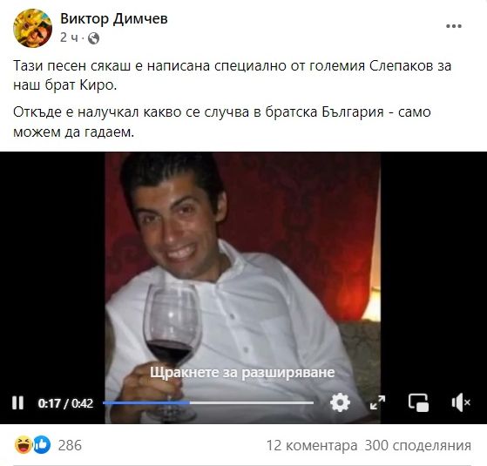
Task: Seek along the video progress bar
Action: pos(208,402)
